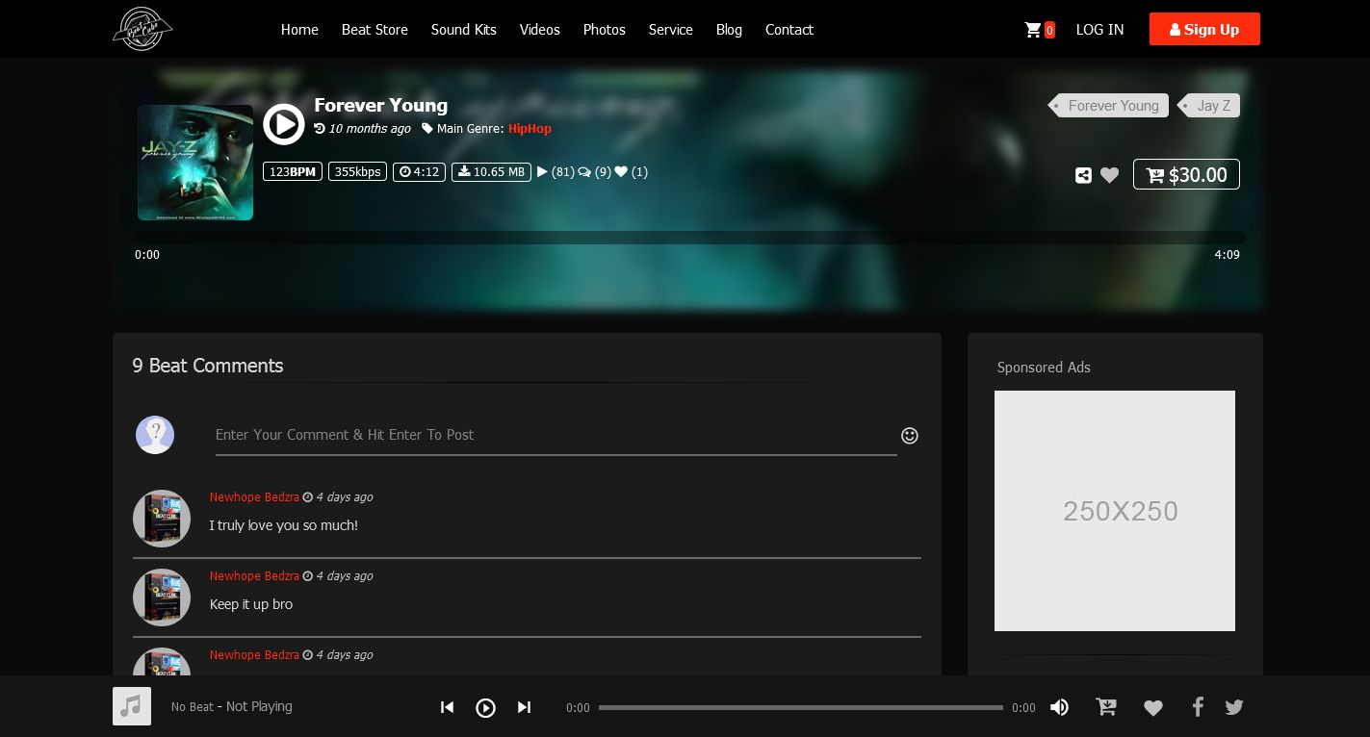Favorite the track in bottom player bar
The image size is (1370, 737).
[1152, 708]
